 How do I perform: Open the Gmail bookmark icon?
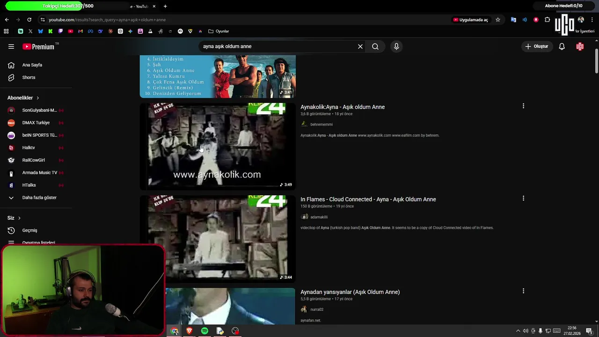(80, 31)
